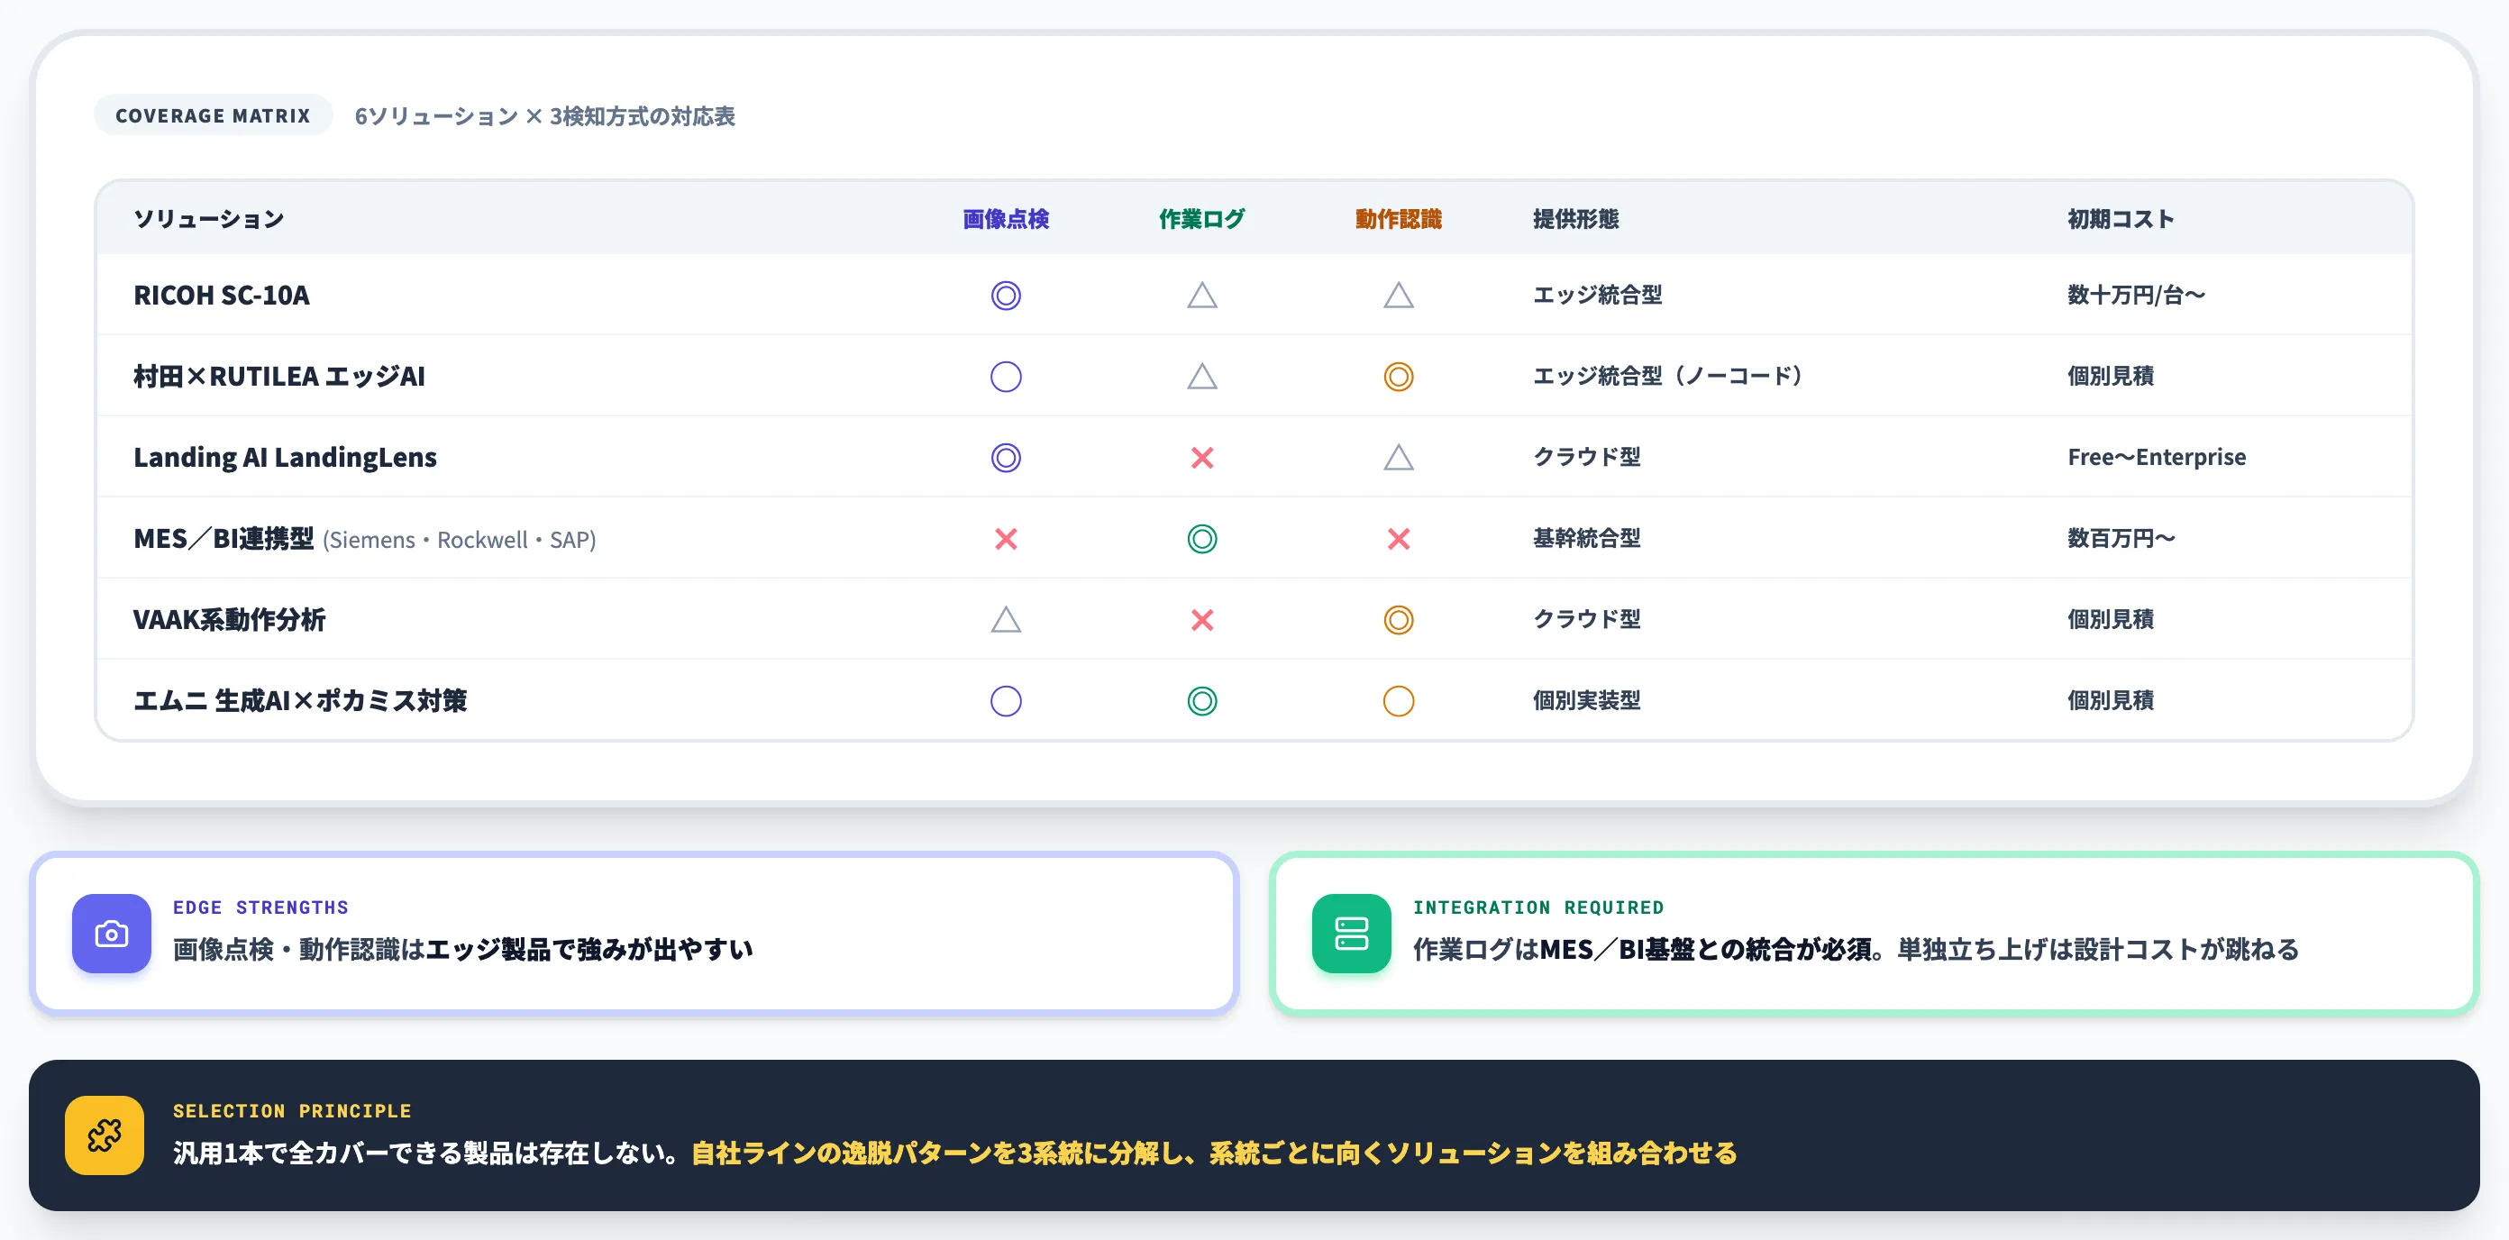Click the 画像点検・動作認識はエッジ製品 sentence
The image size is (2509, 1240).
pos(462,949)
